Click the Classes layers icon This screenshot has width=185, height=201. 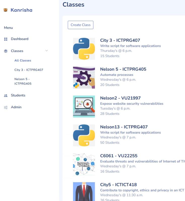click(x=6, y=51)
